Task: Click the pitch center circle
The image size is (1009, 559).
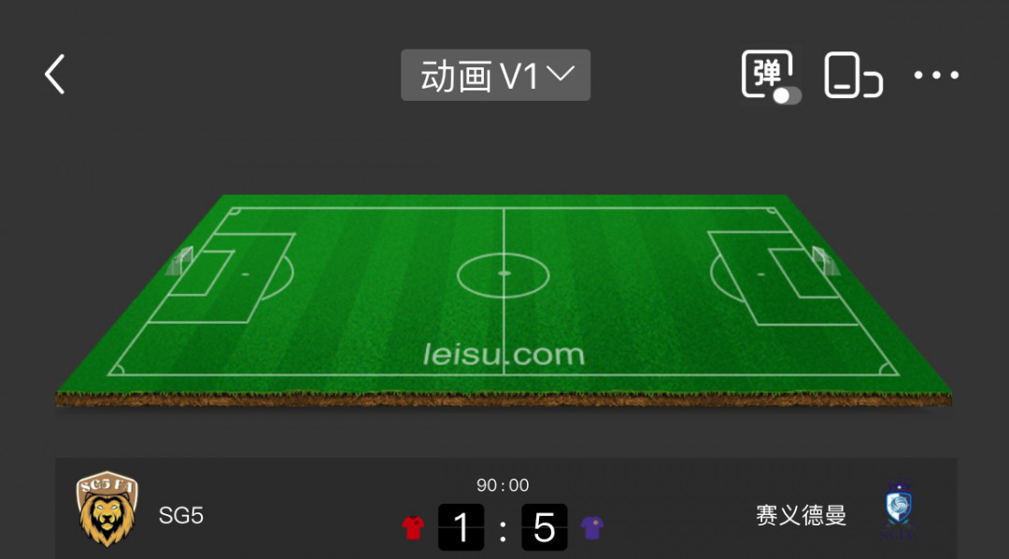Action: pyautogui.click(x=504, y=274)
